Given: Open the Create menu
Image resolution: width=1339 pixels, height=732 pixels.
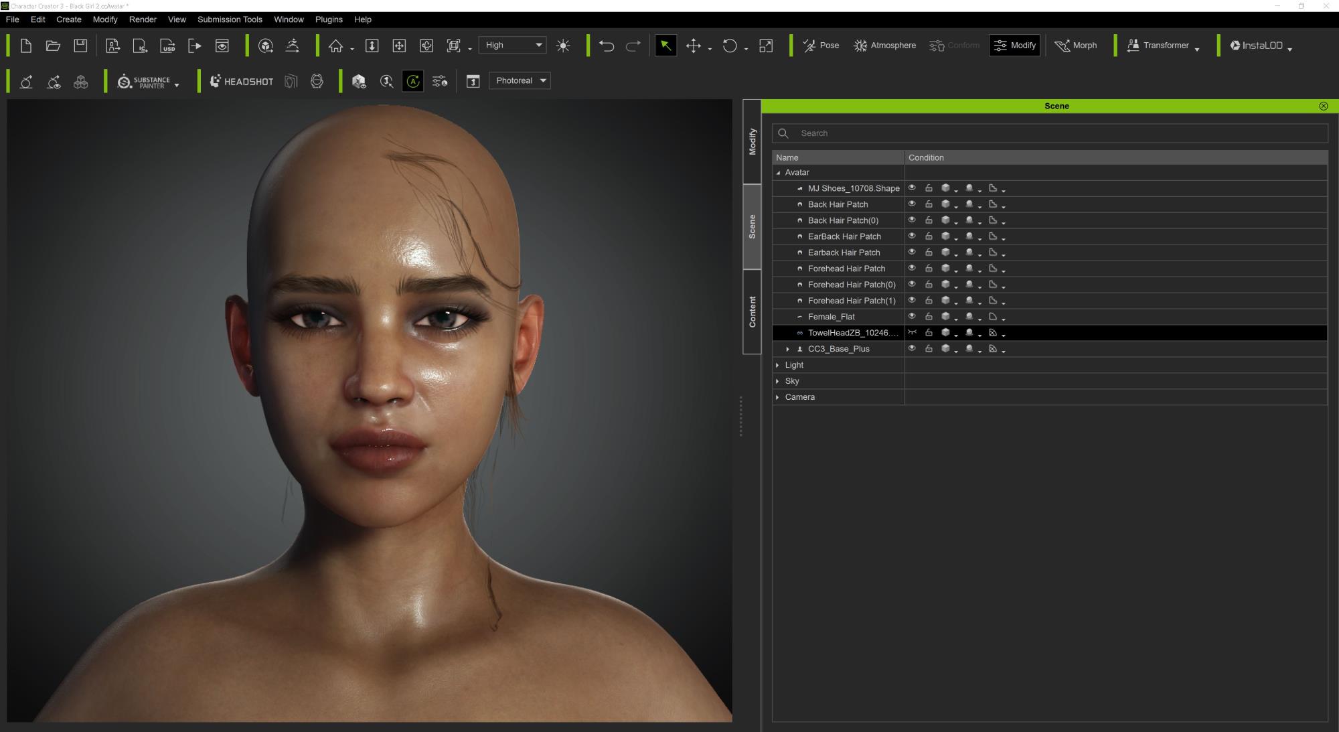Looking at the screenshot, I should point(69,19).
